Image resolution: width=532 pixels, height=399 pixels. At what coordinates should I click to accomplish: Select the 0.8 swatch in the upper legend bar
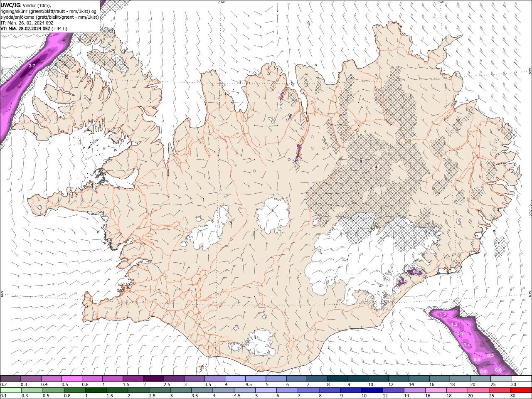(92, 379)
